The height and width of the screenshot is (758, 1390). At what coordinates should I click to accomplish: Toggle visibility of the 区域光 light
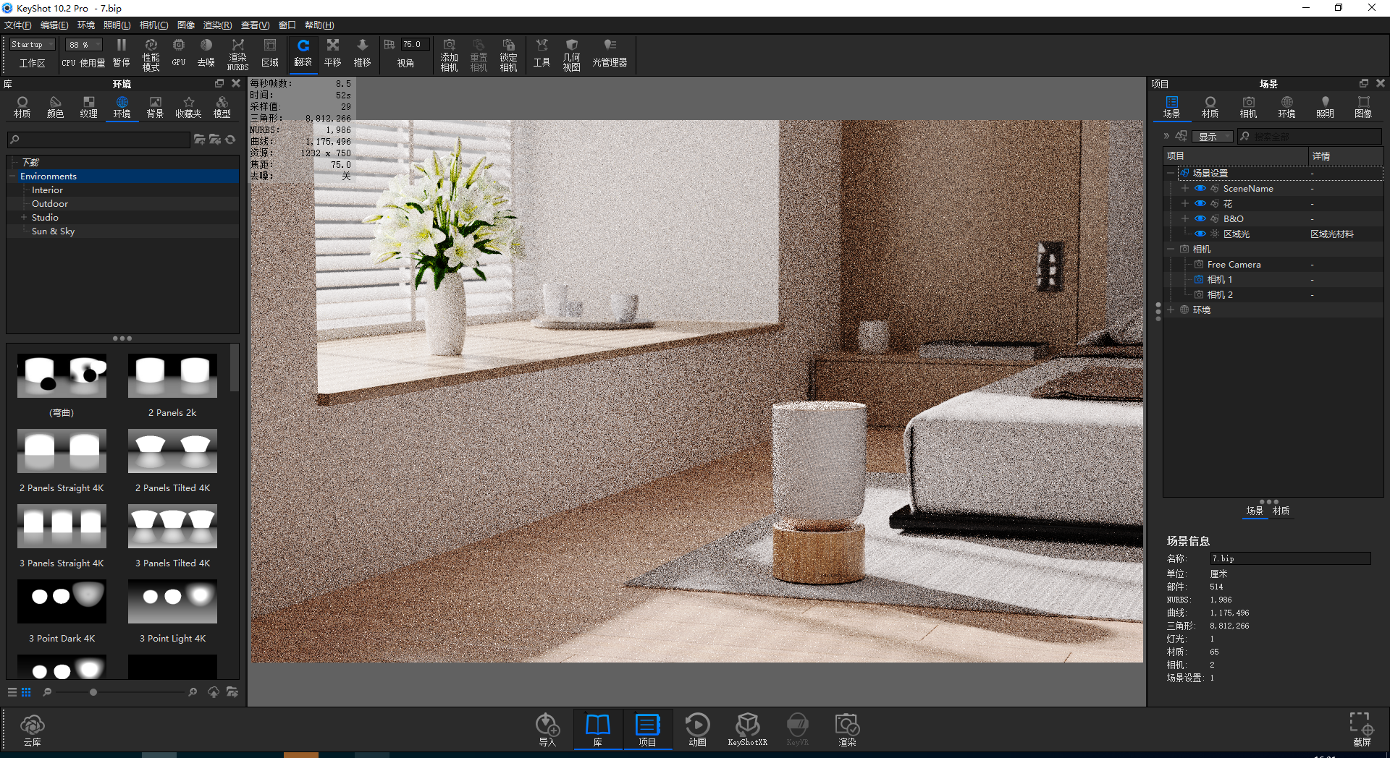1200,234
